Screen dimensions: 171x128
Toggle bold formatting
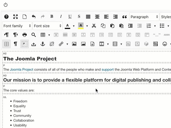(52, 17)
